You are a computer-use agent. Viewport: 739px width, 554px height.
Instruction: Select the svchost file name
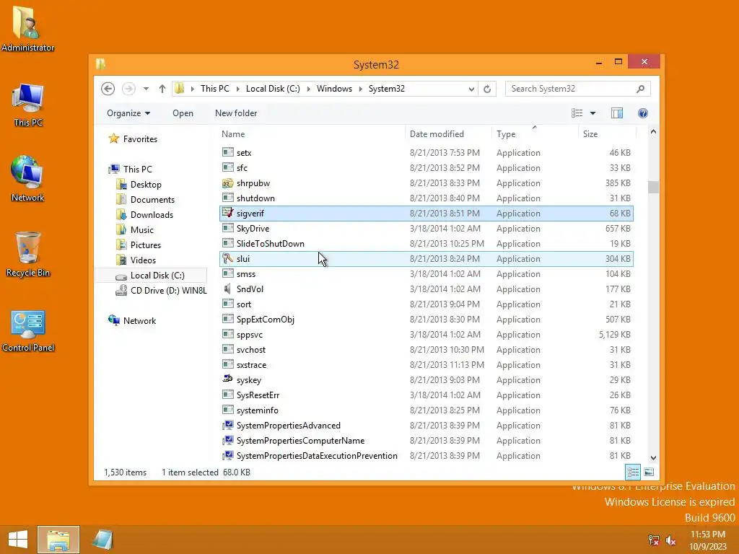250,350
